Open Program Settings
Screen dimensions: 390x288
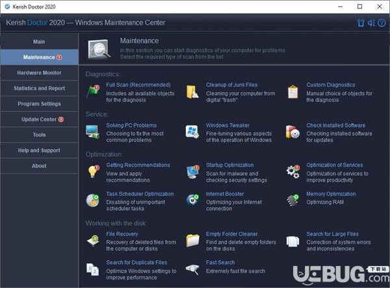[x=39, y=104]
